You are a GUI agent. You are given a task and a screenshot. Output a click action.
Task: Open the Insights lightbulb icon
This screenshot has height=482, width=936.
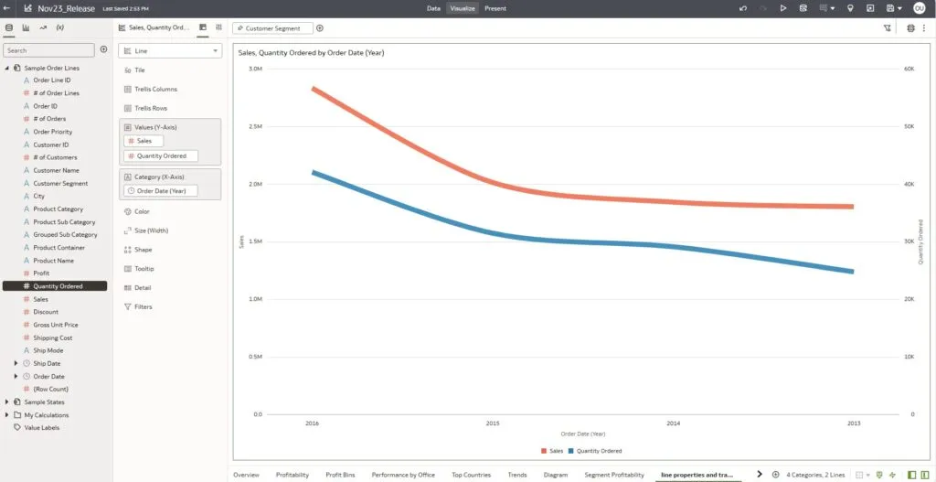click(850, 8)
